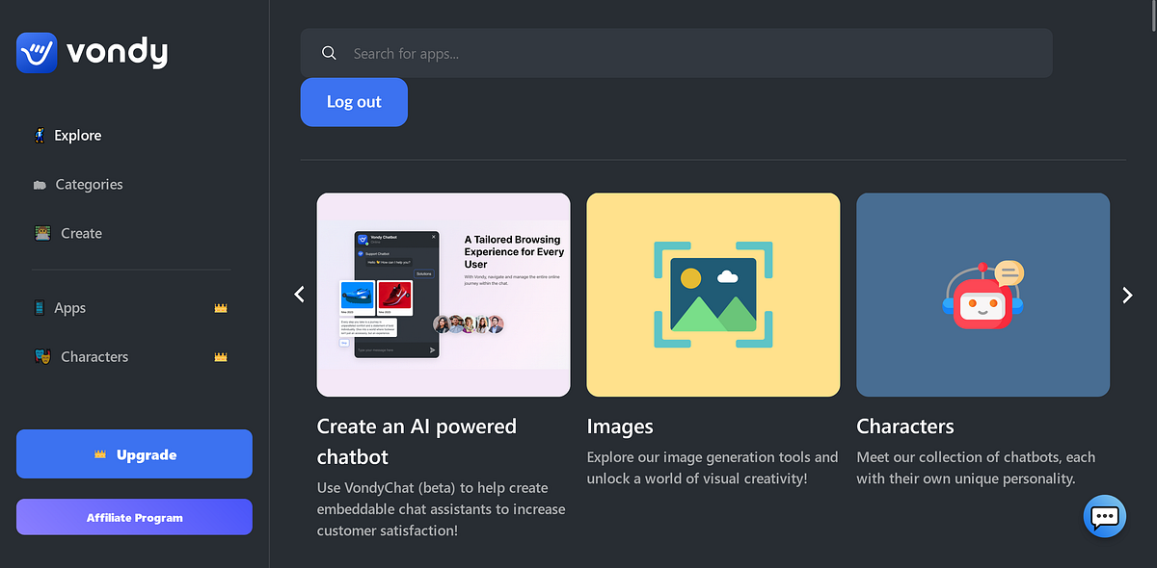Click the right carousel chevron

point(1127,295)
